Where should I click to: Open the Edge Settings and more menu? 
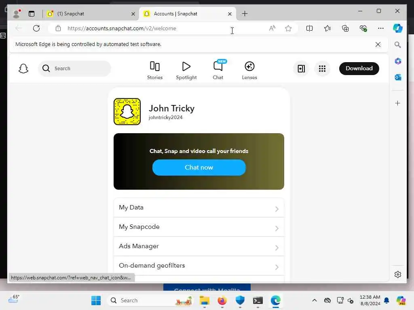(381, 28)
